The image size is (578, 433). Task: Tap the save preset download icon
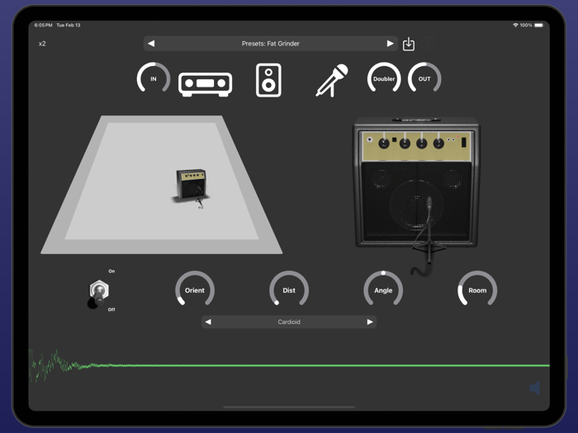409,44
